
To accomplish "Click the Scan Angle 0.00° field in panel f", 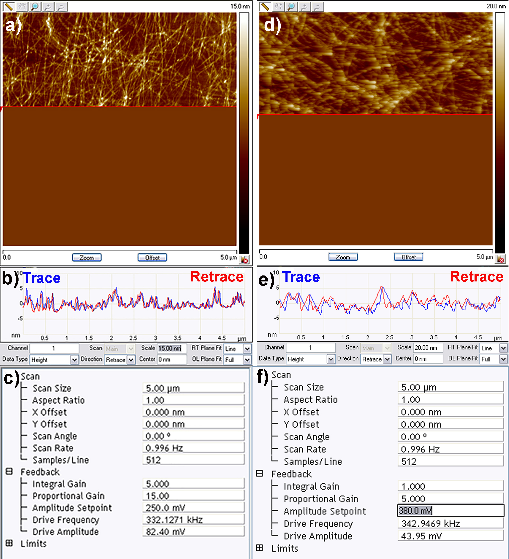I will [451, 436].
